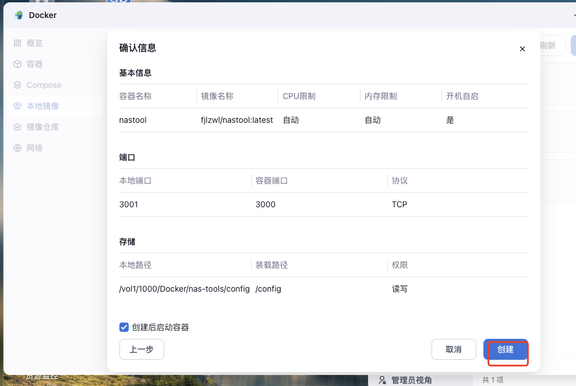The width and height of the screenshot is (576, 386).
Task: Click the 确认信息 dialog title
Action: 137,48
